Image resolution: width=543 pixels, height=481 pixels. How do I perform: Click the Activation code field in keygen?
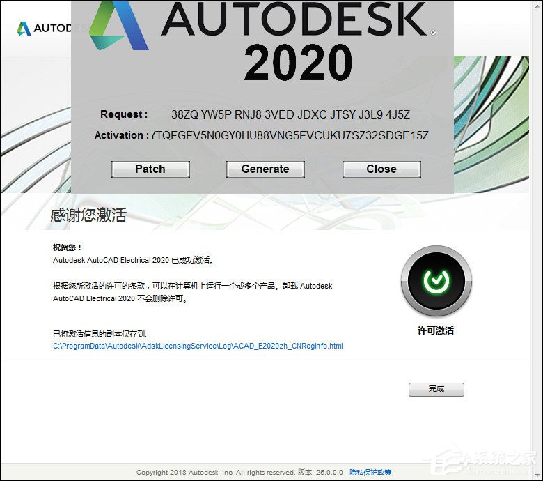(x=290, y=135)
